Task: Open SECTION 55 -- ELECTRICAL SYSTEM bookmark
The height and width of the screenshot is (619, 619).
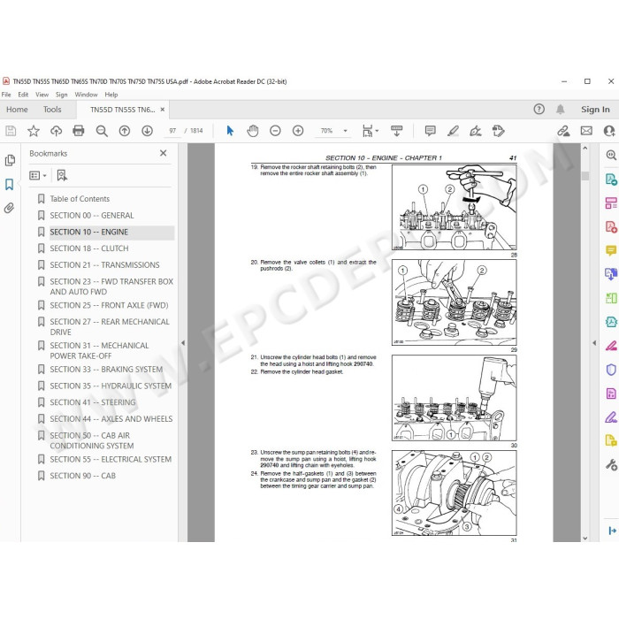Action: (x=111, y=460)
